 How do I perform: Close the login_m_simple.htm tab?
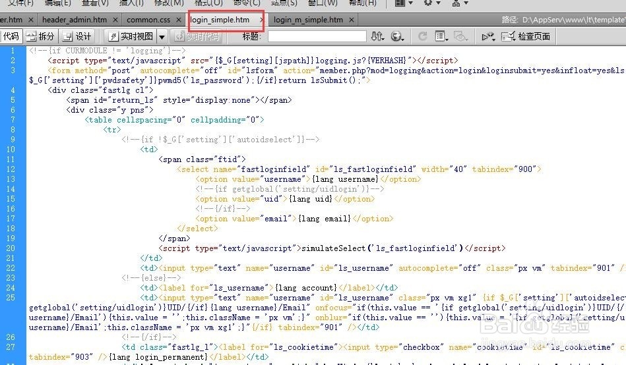(x=352, y=20)
